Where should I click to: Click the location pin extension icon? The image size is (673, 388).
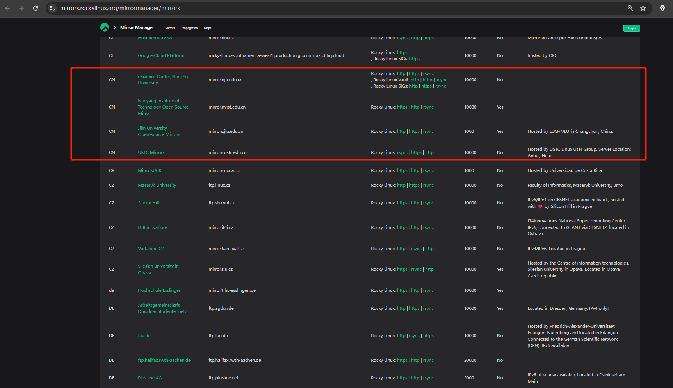[x=662, y=8]
